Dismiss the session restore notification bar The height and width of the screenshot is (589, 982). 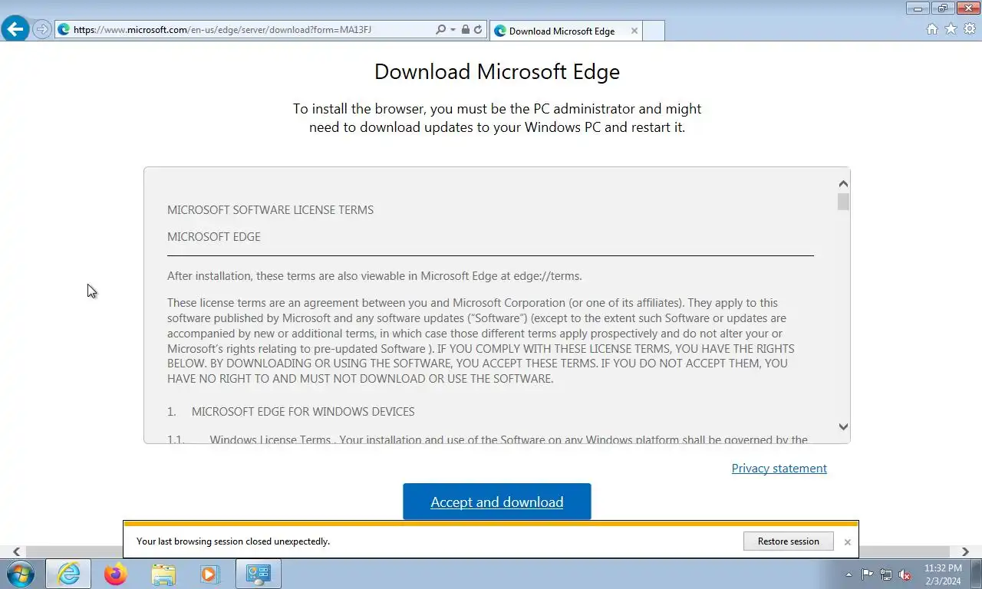(x=847, y=541)
